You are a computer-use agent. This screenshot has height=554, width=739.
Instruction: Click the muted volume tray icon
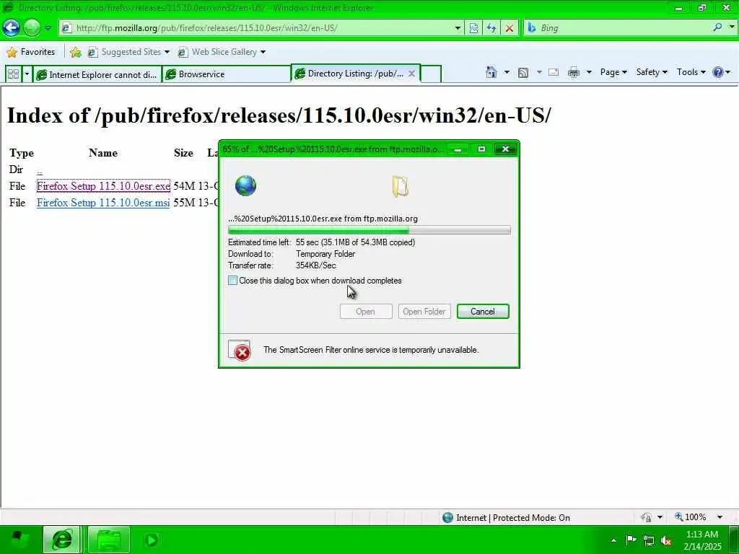click(x=666, y=541)
